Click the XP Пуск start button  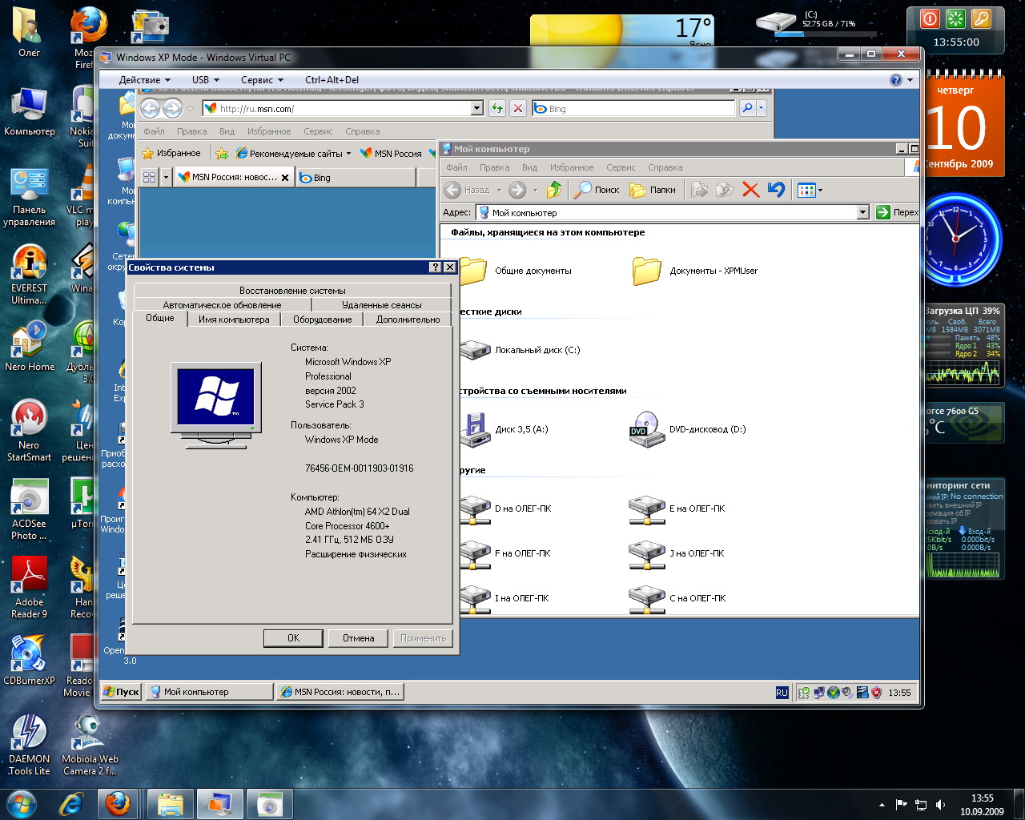click(x=121, y=692)
